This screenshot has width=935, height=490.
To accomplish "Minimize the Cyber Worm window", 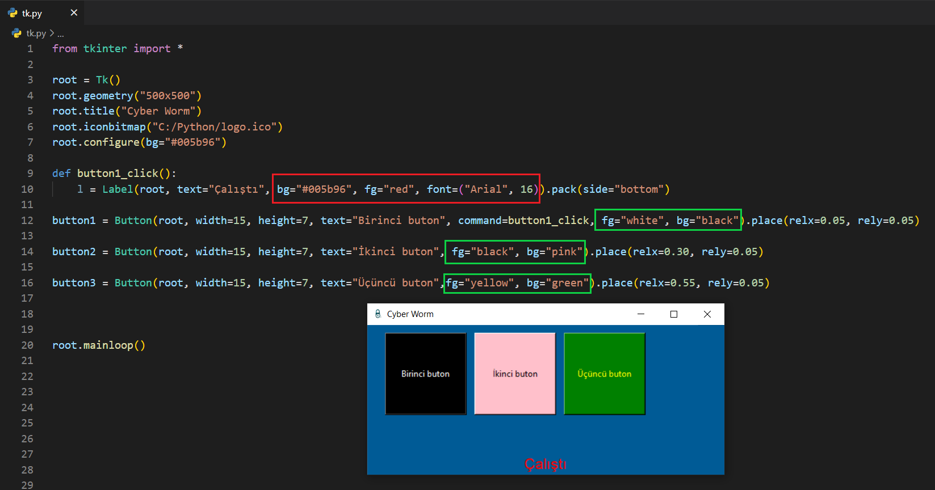I will coord(641,314).
